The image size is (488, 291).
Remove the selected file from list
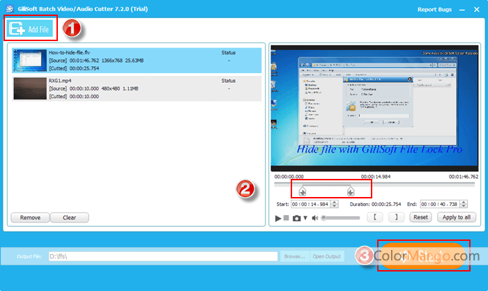pos(30,217)
